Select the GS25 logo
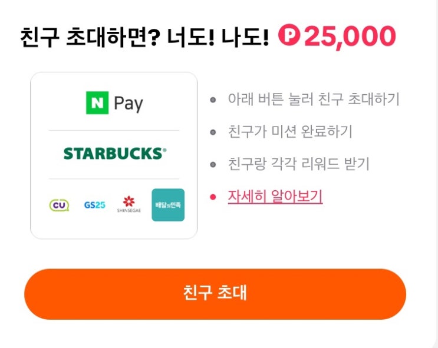Screen dimensions: 438x348 pos(95,205)
